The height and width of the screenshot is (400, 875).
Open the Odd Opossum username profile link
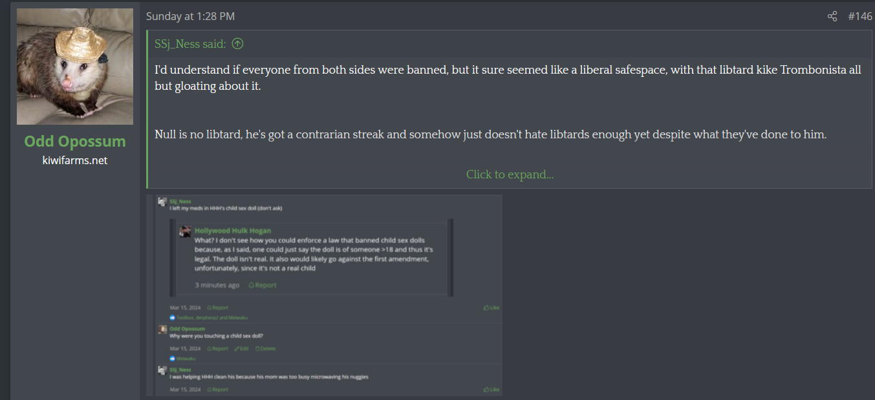(x=75, y=142)
